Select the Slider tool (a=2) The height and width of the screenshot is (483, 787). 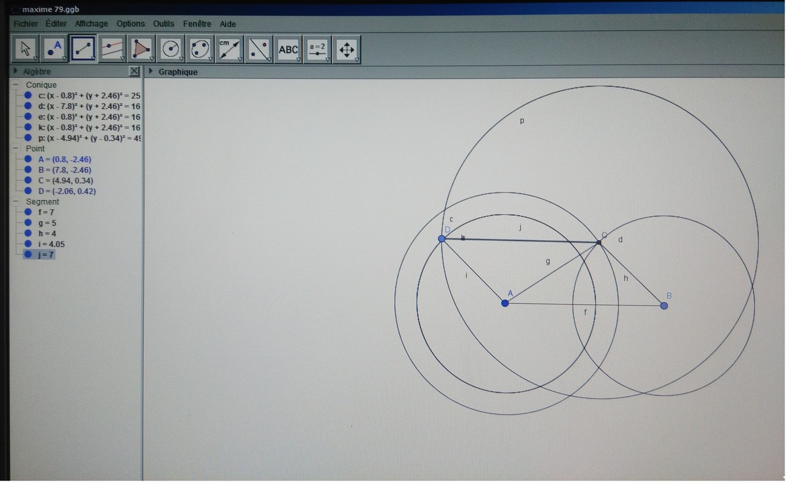(x=317, y=49)
